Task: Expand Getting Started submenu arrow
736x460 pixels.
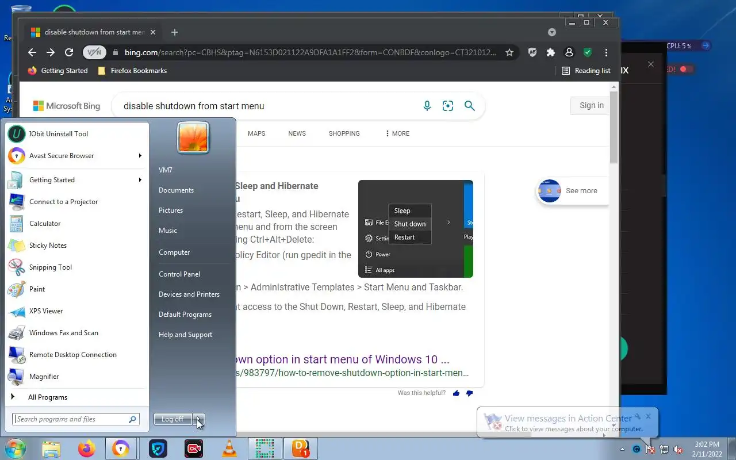Action: pyautogui.click(x=140, y=180)
